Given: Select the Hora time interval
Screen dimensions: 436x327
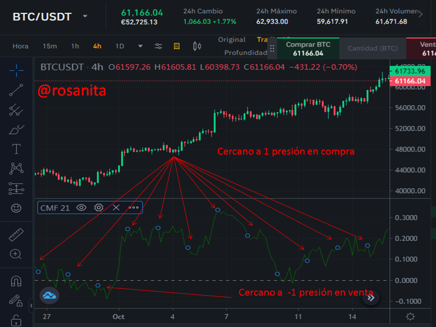Looking at the screenshot, I should [20, 46].
